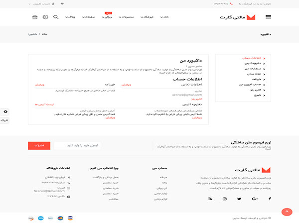Open the hamburger menu icon

(x=269, y=17)
